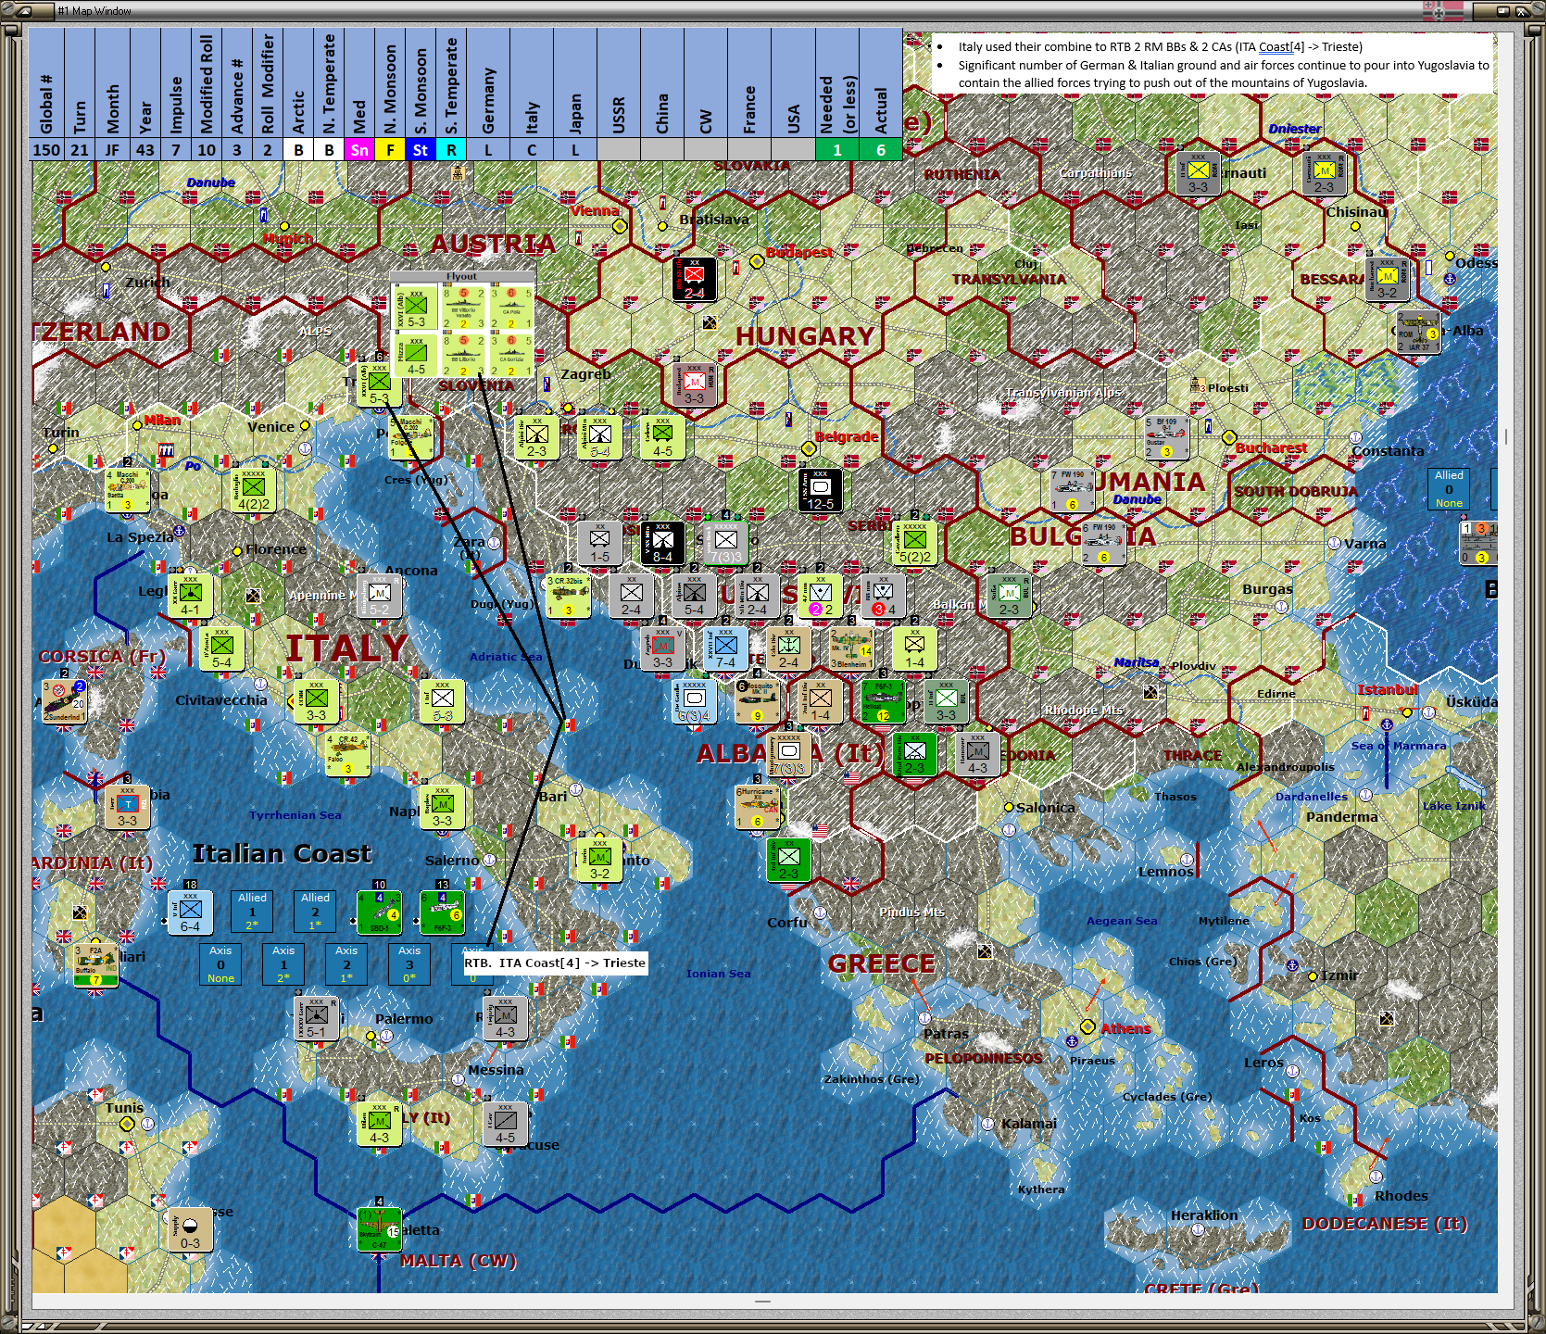Select the black 8-4 SS mountain corps
The width and height of the screenshot is (1546, 1334).
tap(663, 543)
